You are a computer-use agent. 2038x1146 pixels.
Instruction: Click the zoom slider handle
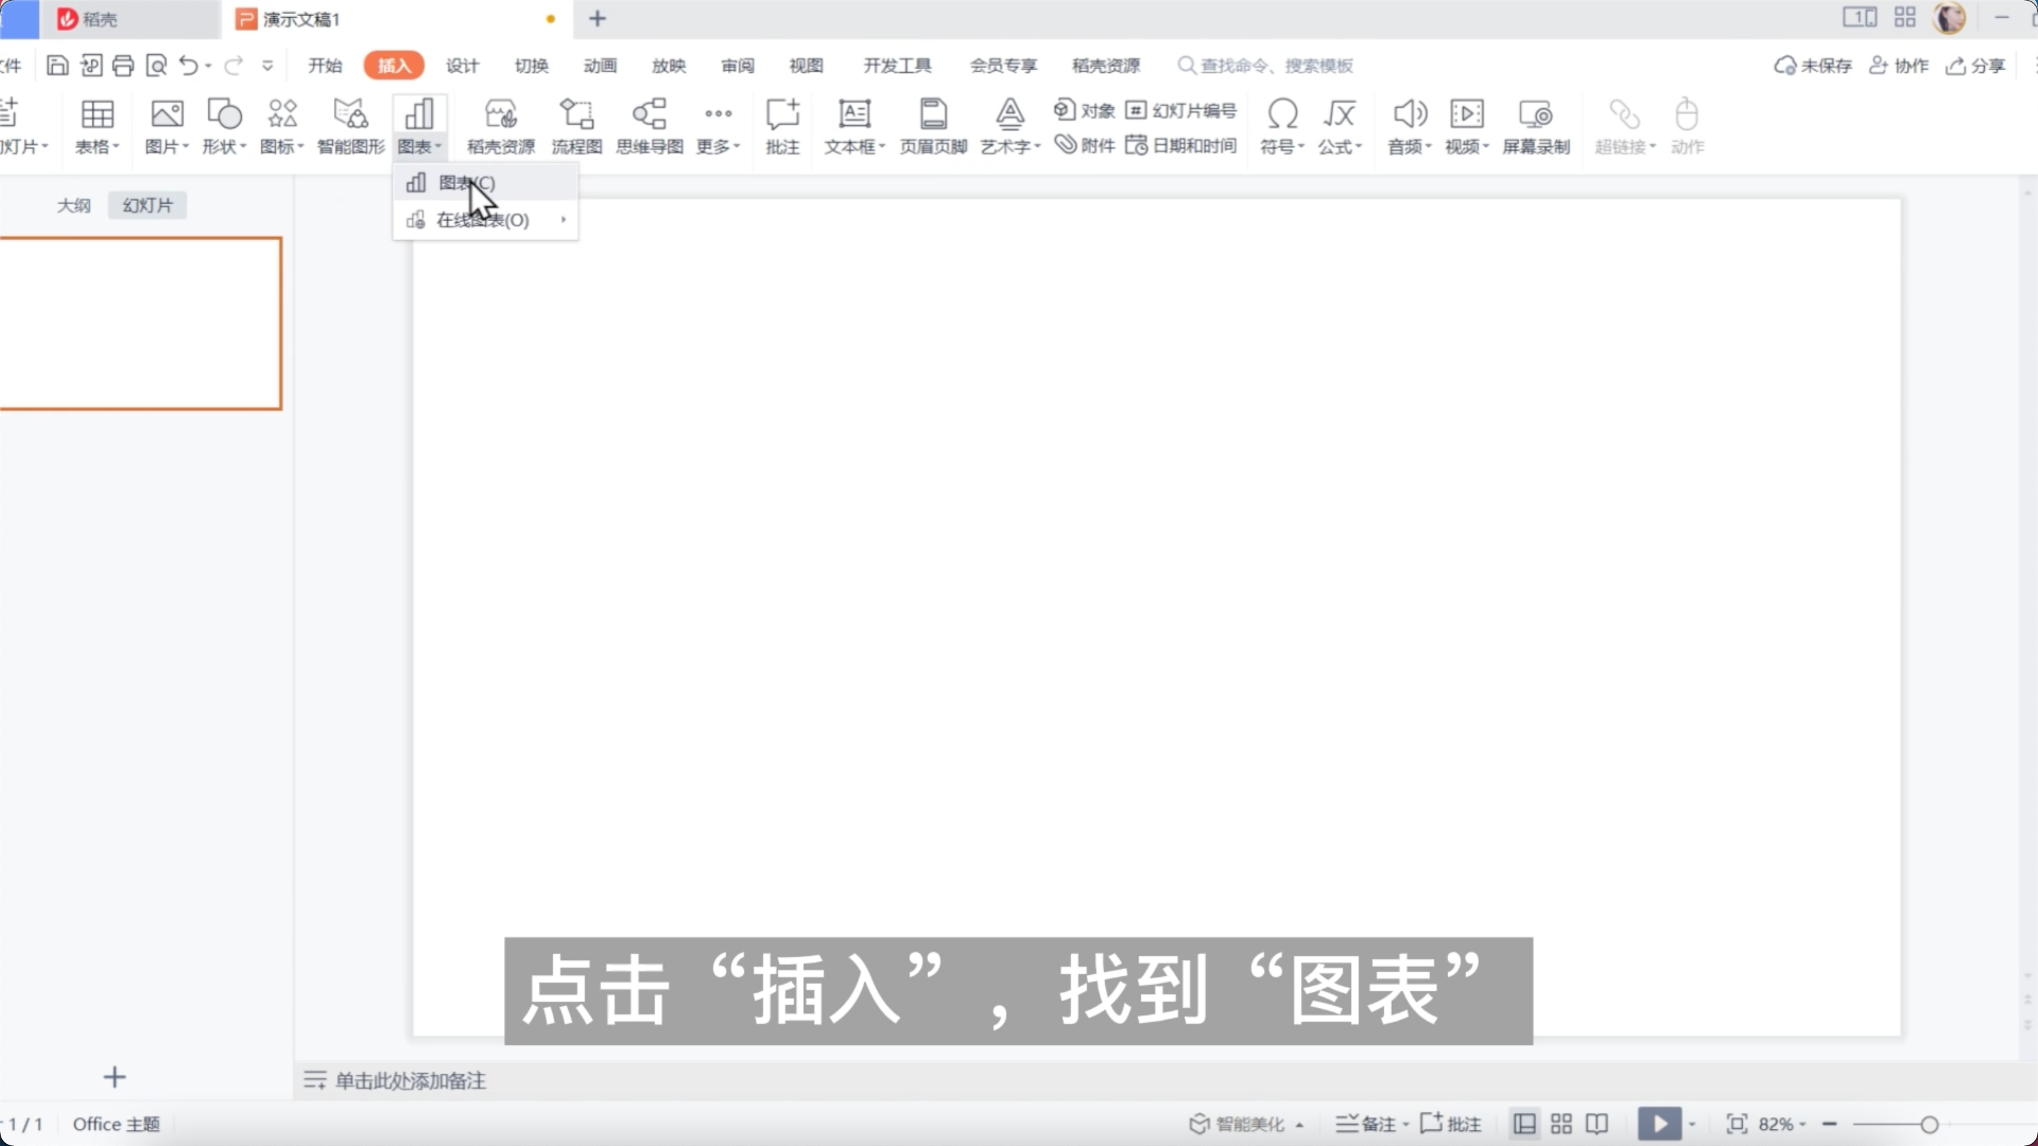[x=1930, y=1124]
